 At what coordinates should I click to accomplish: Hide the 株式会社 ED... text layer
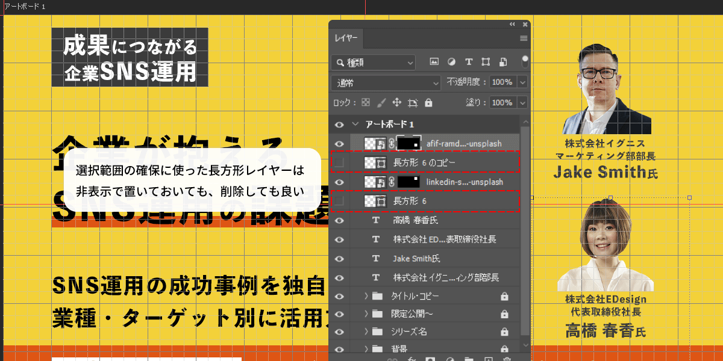pyautogui.click(x=339, y=239)
